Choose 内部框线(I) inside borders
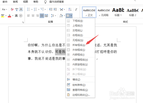 click(80, 55)
